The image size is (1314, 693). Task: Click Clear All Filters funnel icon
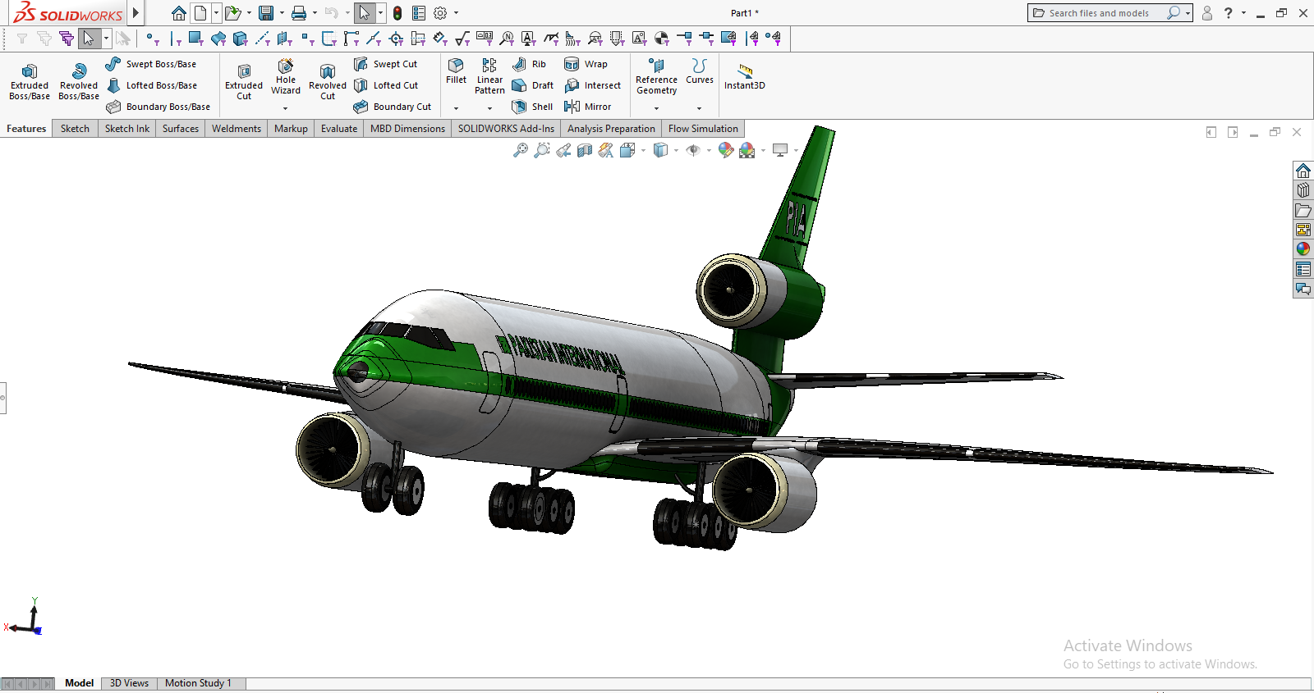click(x=44, y=38)
